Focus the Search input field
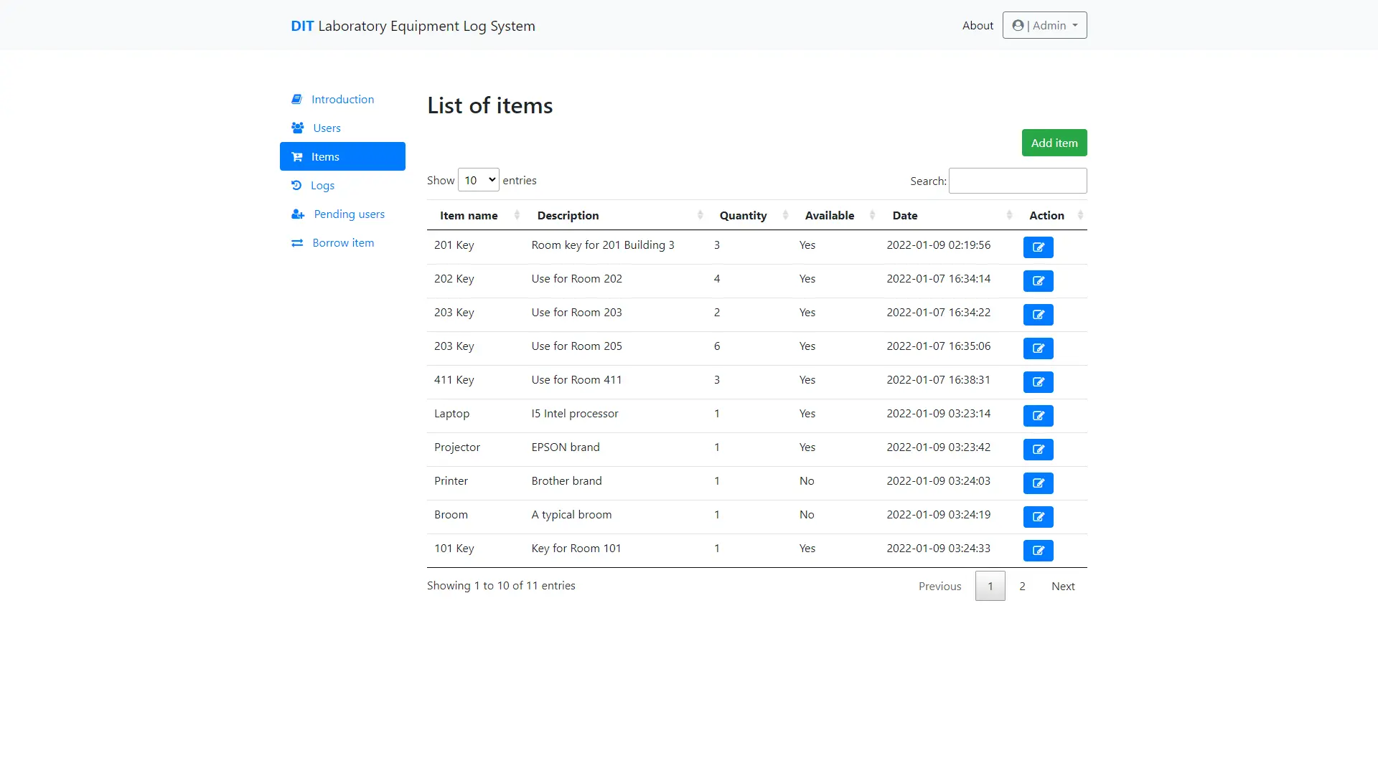 point(1017,181)
